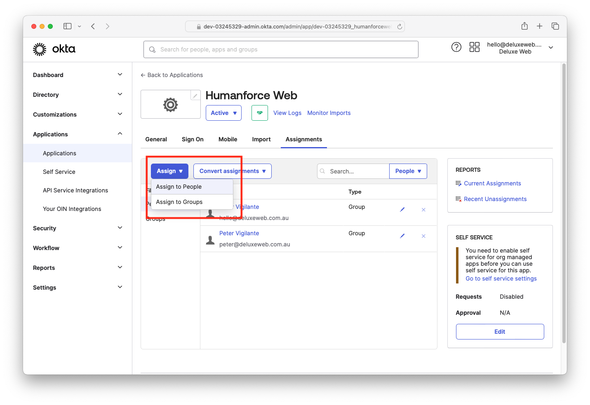Choose Assign to People
The width and height of the screenshot is (590, 405).
click(192, 187)
